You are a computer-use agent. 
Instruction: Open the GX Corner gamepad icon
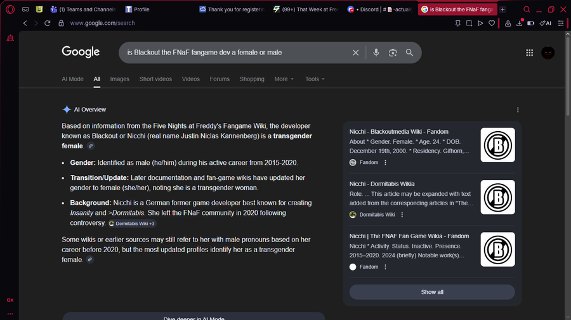pos(25,10)
